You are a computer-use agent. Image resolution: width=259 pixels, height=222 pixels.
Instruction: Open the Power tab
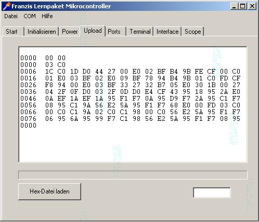pyautogui.click(x=70, y=32)
